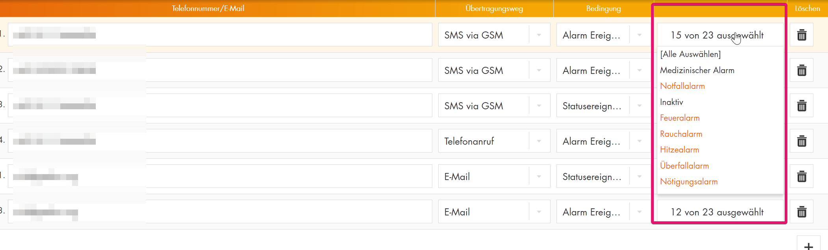
Task: Select Medizinischer Alarm option
Action: point(697,70)
